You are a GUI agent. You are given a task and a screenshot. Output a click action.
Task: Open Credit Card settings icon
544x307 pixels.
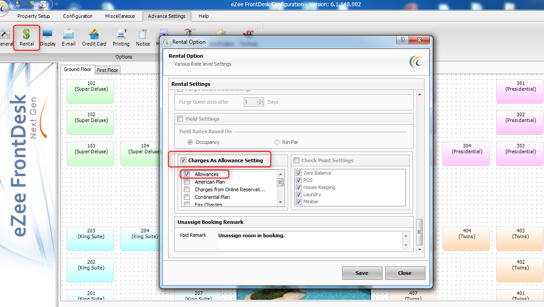coord(94,38)
